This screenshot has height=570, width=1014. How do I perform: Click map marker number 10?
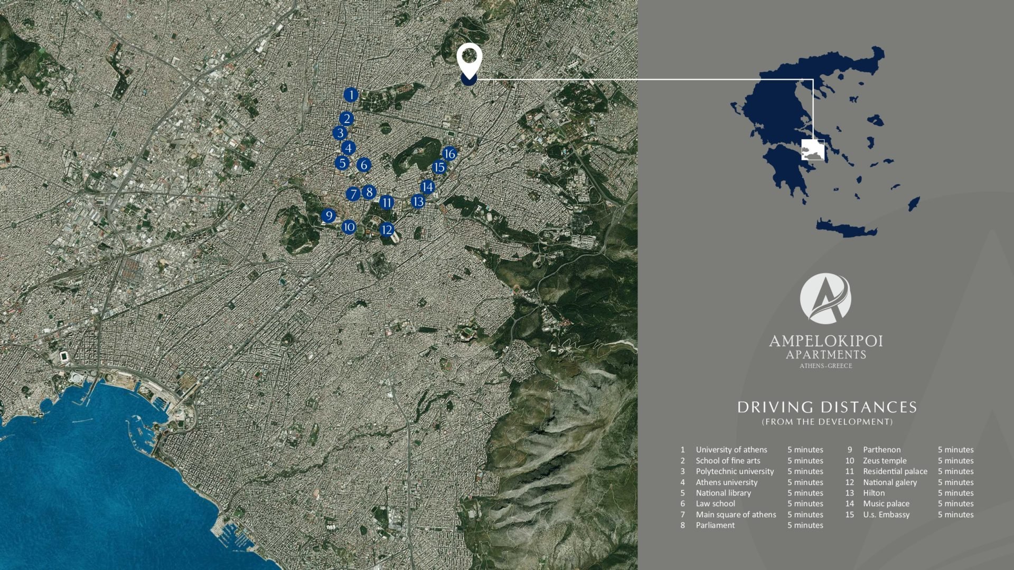click(349, 227)
